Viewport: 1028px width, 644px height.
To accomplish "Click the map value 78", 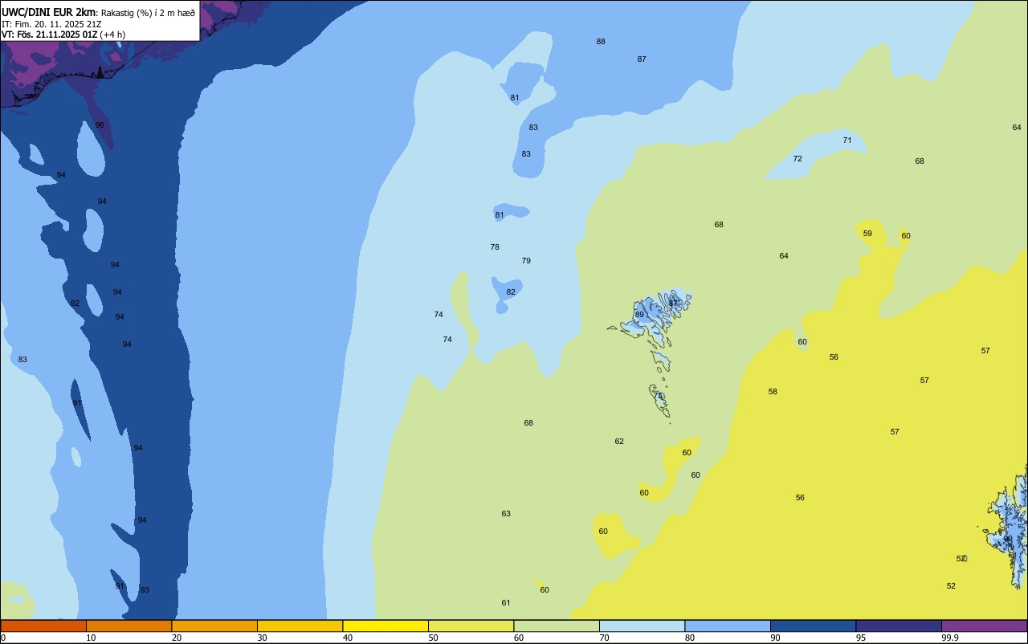I will pos(495,247).
